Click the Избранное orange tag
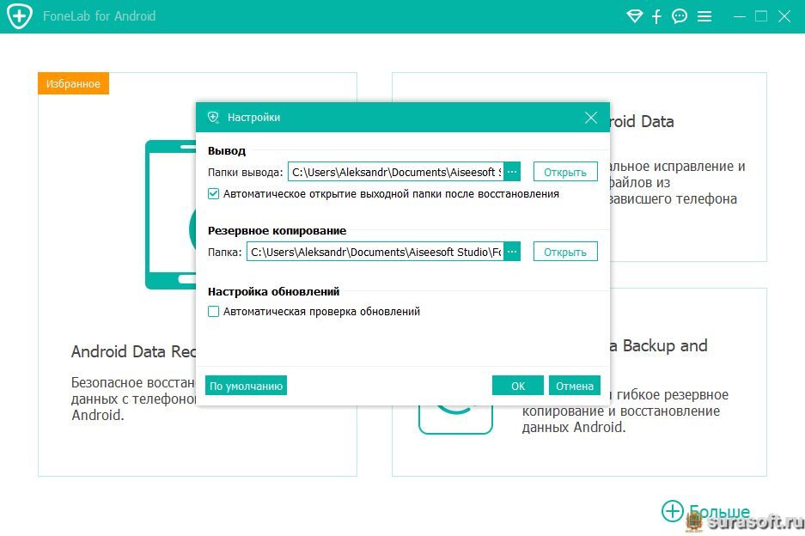This screenshot has width=805, height=536. point(73,83)
